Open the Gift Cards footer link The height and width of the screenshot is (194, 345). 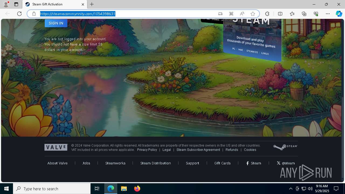point(222,163)
